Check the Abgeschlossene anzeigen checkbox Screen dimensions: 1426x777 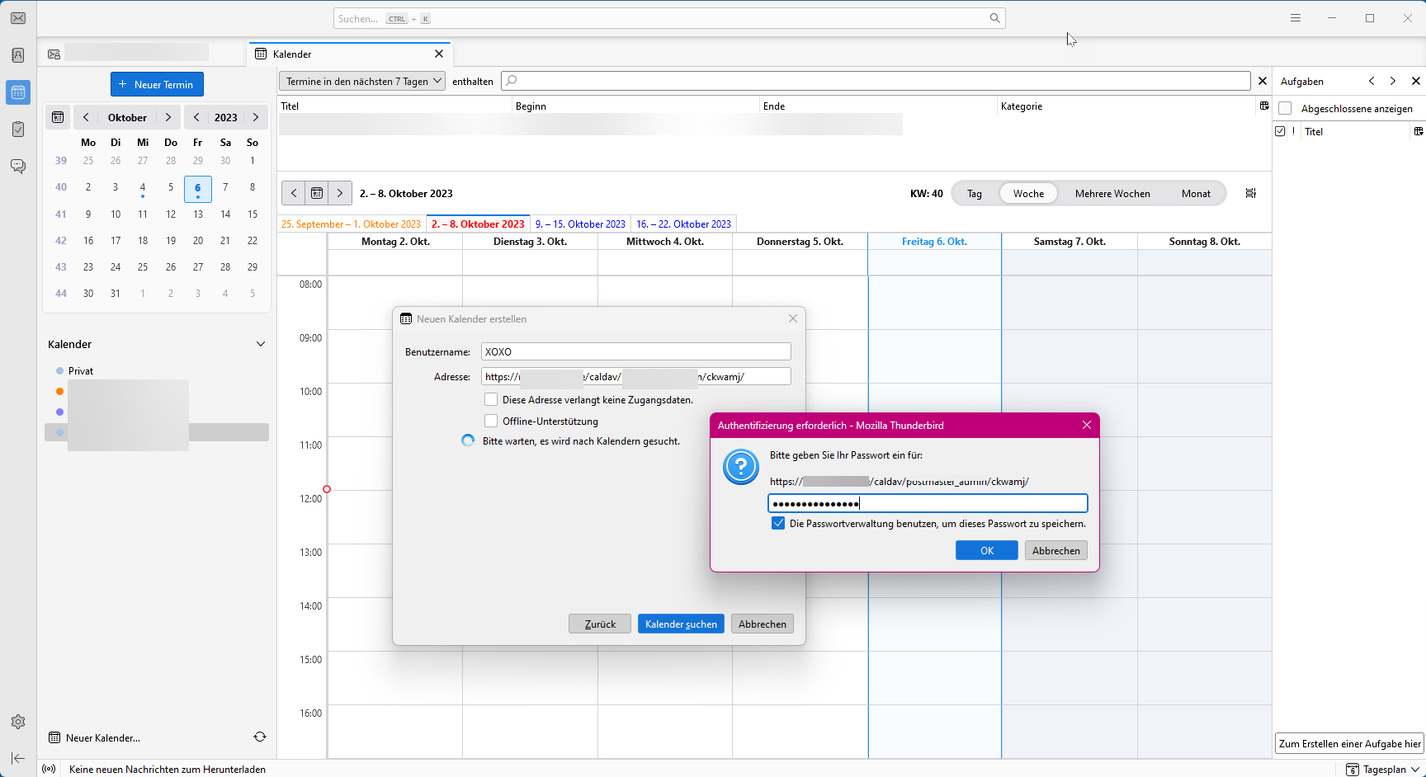(1285, 109)
